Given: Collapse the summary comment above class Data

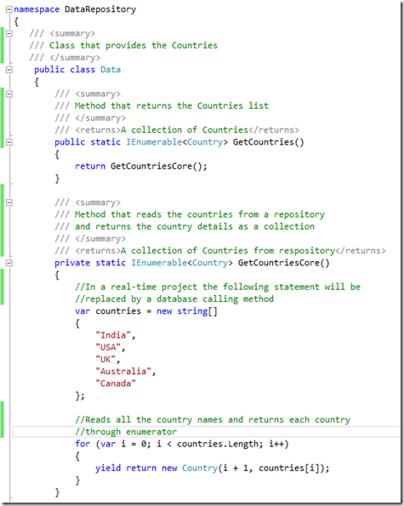Looking at the screenshot, I should (x=9, y=33).
